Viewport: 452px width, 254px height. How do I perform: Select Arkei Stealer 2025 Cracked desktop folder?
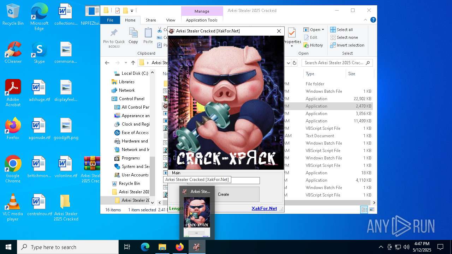pos(66,207)
